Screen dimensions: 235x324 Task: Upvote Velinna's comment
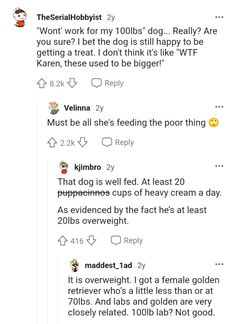pos(52,142)
